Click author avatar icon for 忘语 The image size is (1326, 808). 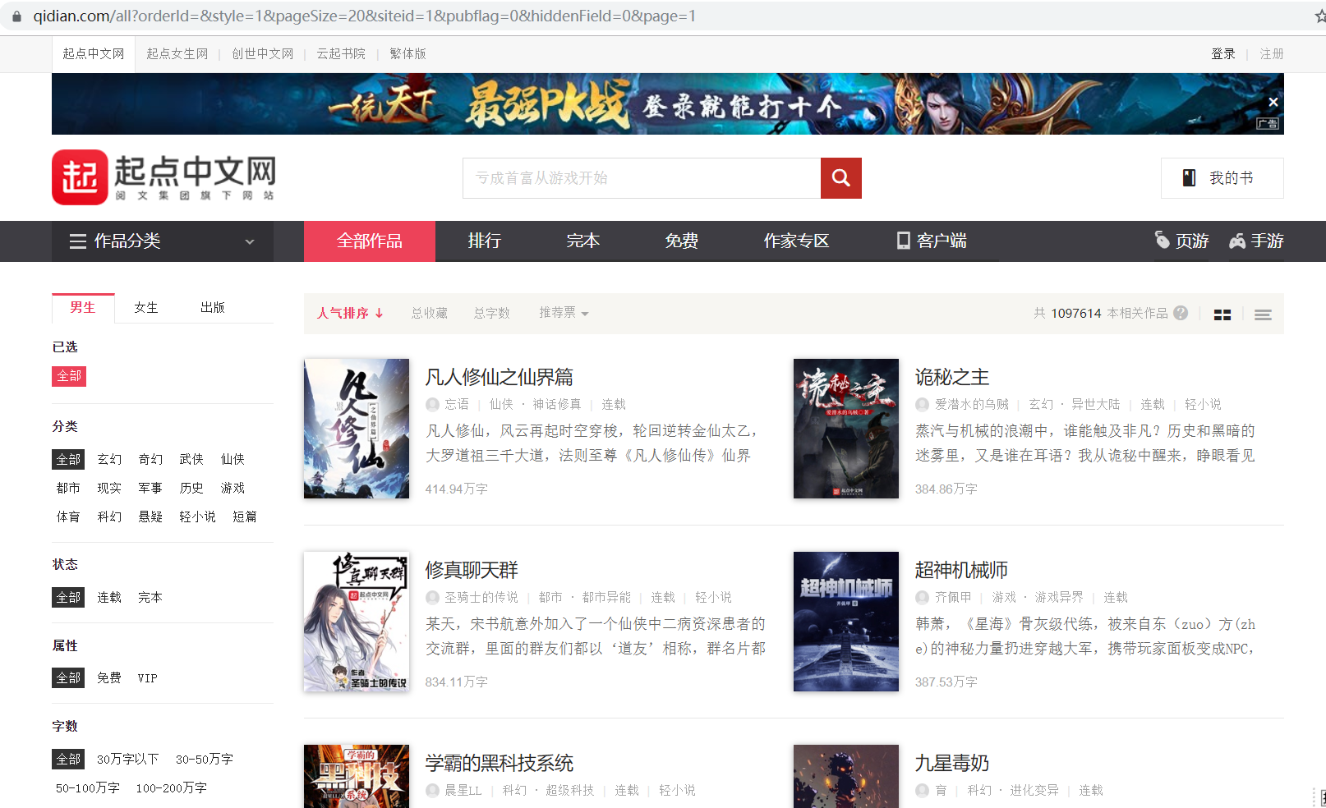pyautogui.click(x=432, y=404)
